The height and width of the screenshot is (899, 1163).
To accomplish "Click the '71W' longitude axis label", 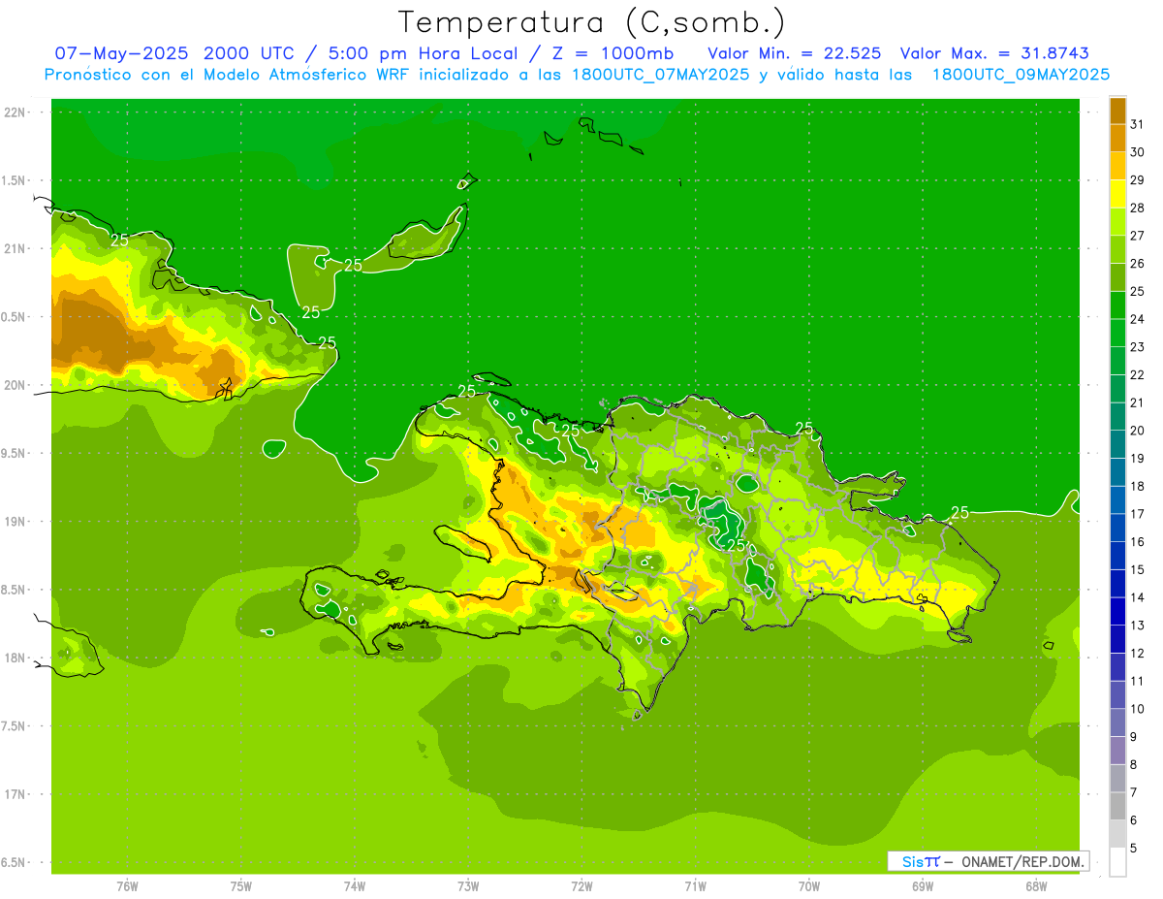I will (x=696, y=886).
